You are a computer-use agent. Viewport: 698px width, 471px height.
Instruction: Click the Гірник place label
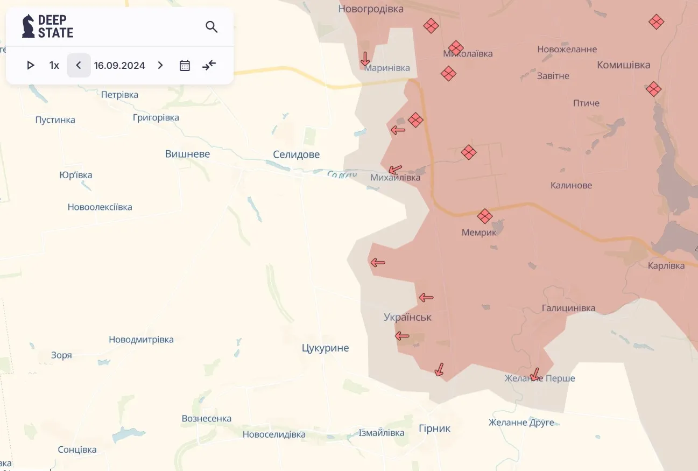[435, 428]
